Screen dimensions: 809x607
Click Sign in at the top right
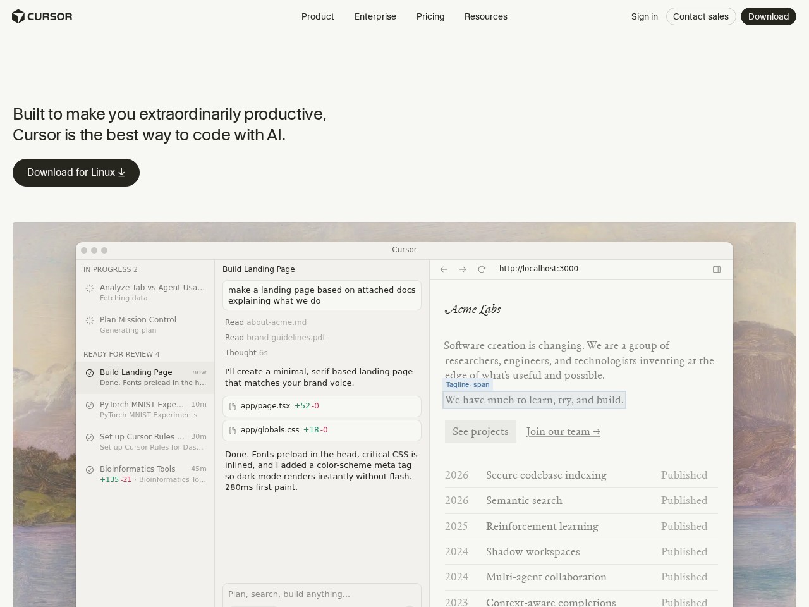[644, 16]
